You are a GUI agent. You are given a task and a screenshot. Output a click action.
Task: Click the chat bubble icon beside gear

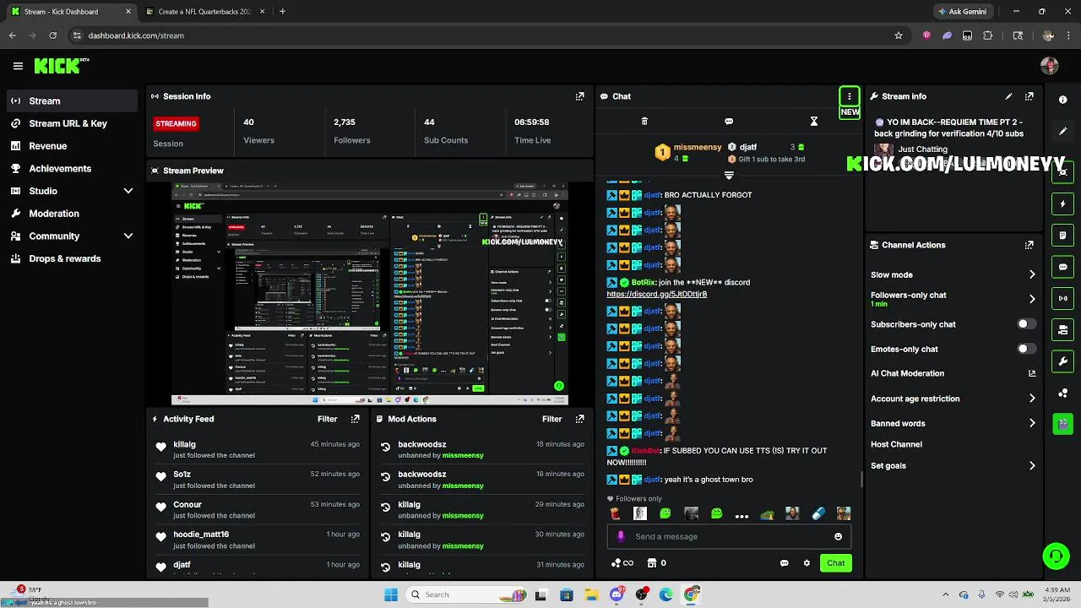(x=784, y=563)
